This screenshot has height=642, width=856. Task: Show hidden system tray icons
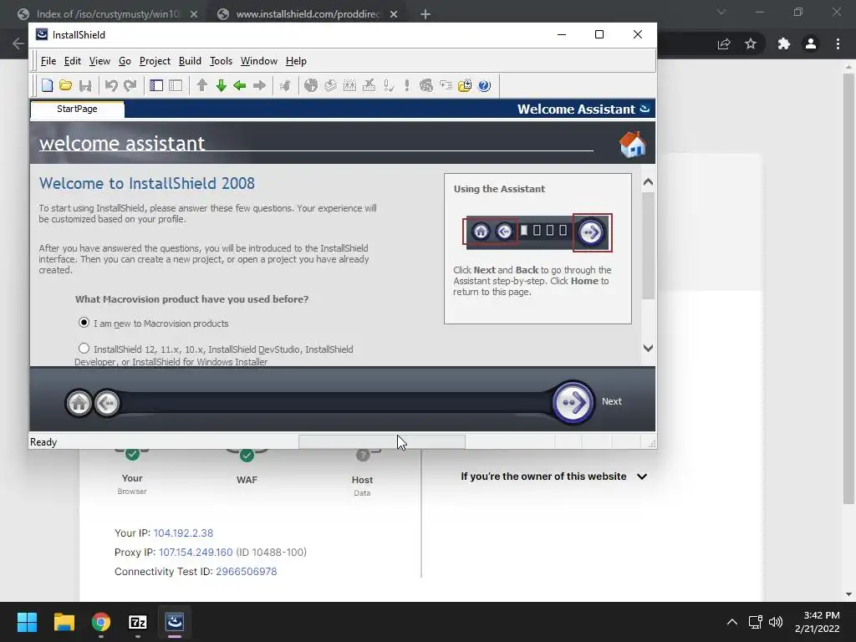pyautogui.click(x=732, y=622)
